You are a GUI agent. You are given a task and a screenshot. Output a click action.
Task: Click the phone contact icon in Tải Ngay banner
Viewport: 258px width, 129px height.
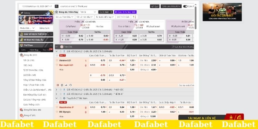click(x=239, y=117)
